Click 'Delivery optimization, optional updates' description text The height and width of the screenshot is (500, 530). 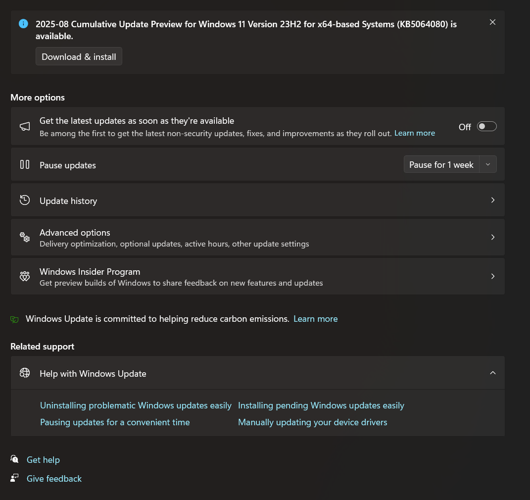(174, 244)
